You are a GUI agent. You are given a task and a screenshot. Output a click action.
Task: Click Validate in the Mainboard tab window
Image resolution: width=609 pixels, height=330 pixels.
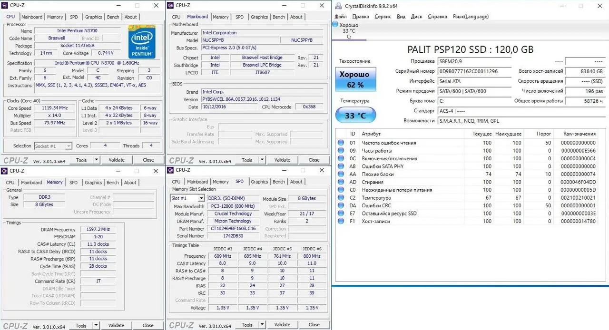(x=282, y=160)
